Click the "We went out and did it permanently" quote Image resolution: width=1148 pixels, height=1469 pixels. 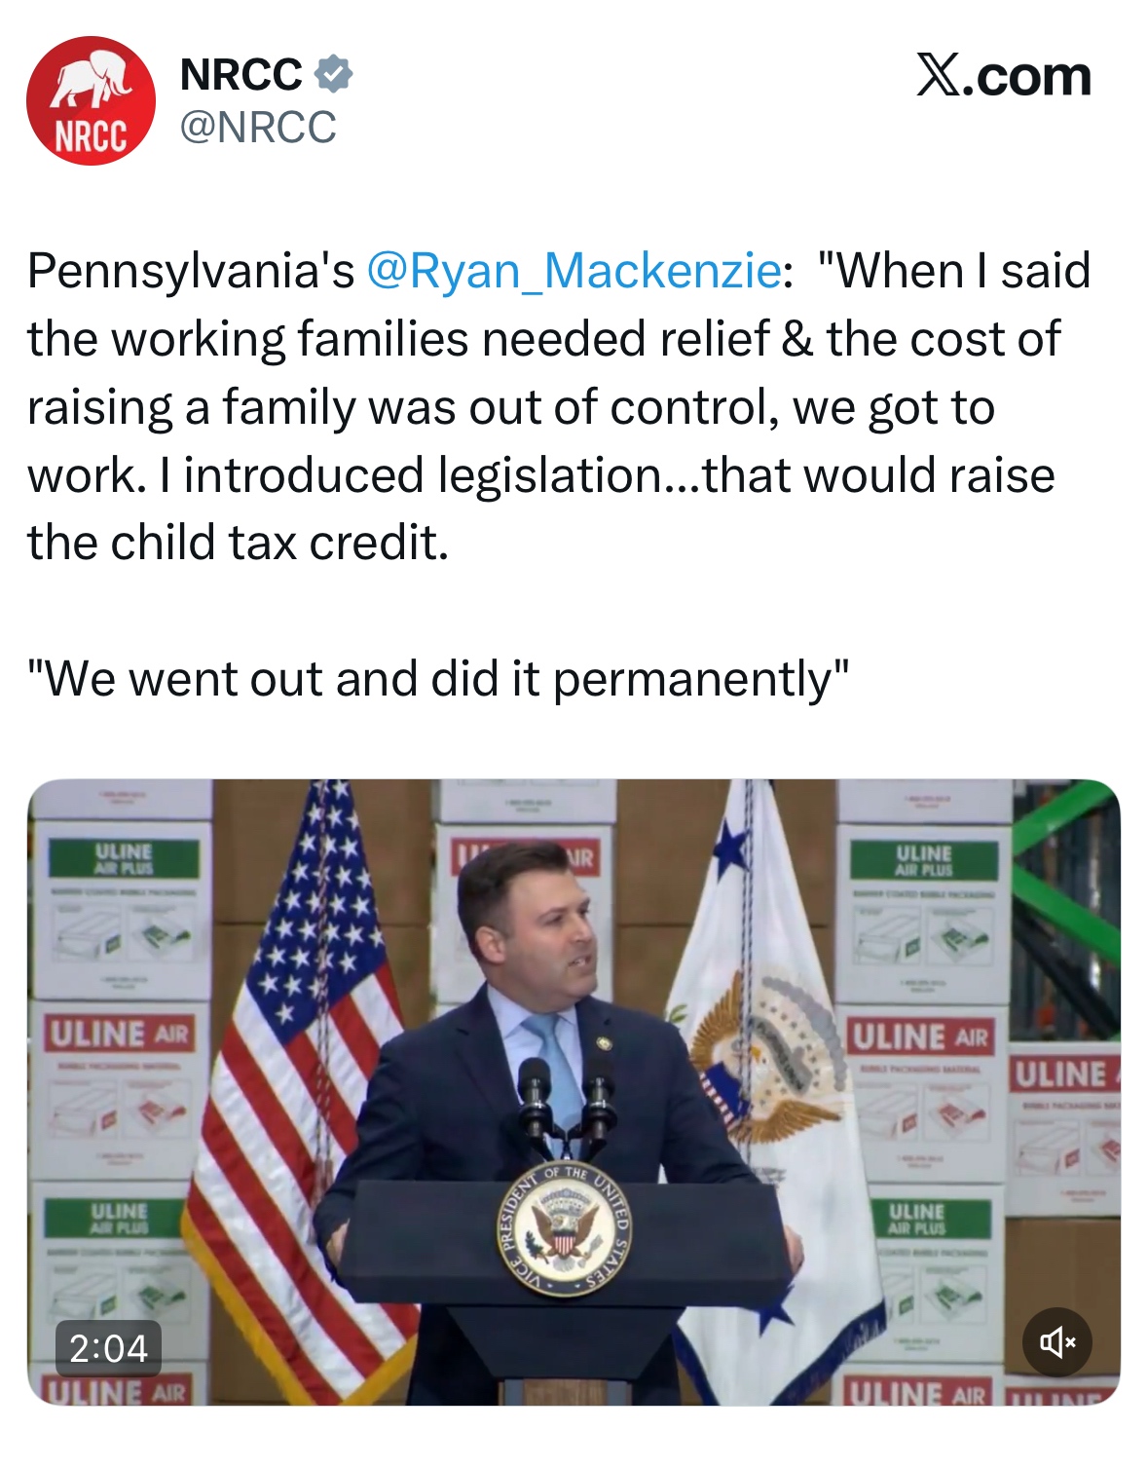pyautogui.click(x=438, y=679)
